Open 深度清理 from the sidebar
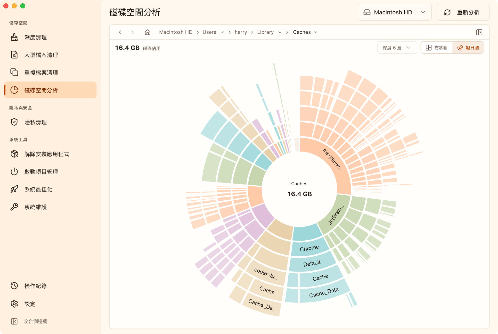 (50, 37)
